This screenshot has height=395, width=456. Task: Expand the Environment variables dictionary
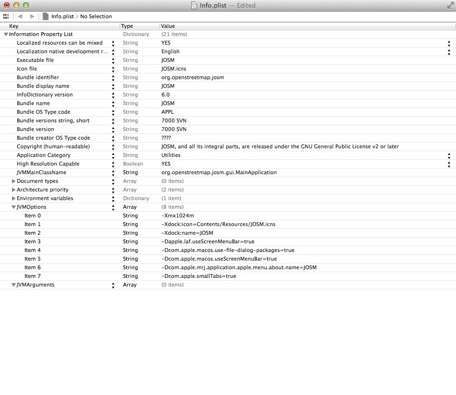(13, 198)
